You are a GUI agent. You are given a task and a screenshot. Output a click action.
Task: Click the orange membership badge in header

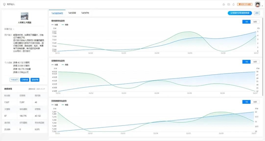pos(244,4)
